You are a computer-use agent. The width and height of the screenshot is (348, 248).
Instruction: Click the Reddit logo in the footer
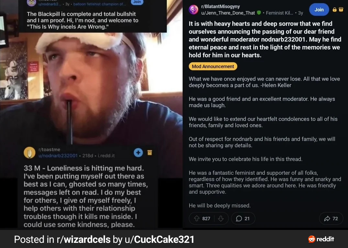coord(321,239)
